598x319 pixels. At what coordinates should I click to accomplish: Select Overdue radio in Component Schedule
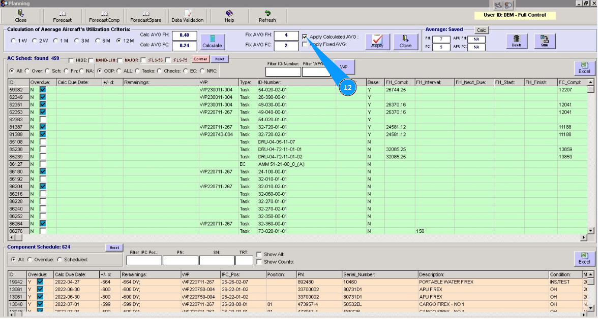pyautogui.click(x=30, y=260)
